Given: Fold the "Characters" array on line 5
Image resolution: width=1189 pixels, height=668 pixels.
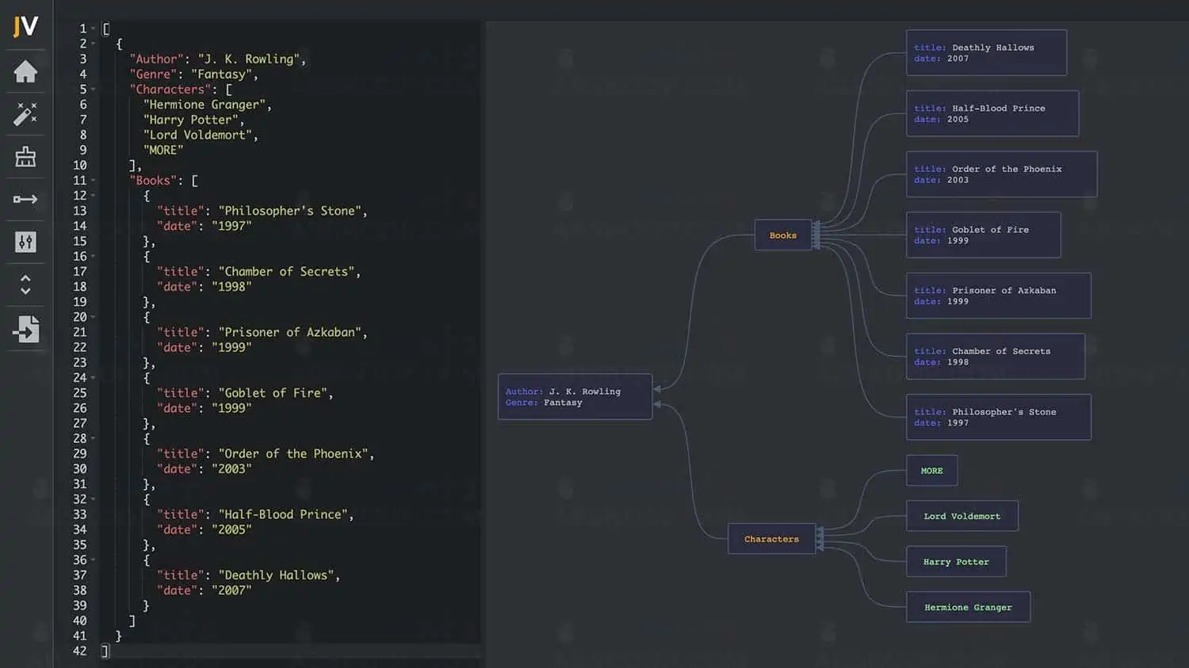Looking at the screenshot, I should click(x=94, y=90).
